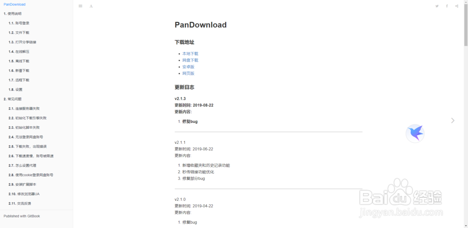Viewport: 468px width, 228px height.
Task: Click the 下载地址 heading
Action: (x=184, y=43)
